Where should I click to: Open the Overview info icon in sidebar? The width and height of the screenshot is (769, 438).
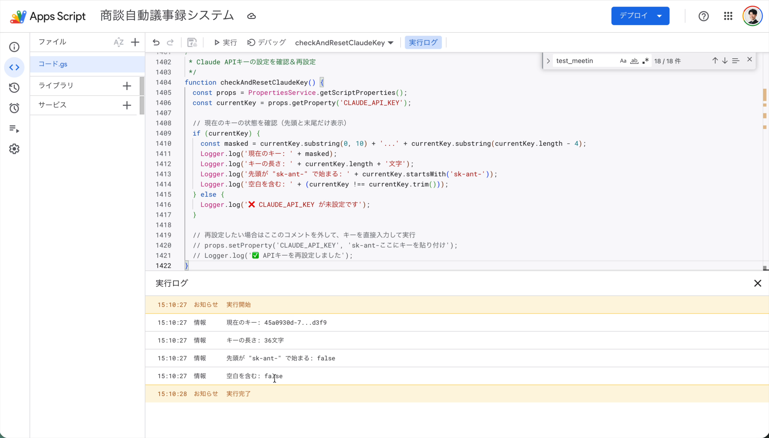pos(14,47)
